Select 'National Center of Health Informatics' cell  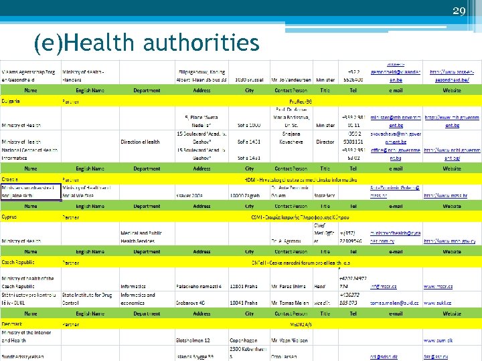tap(29, 154)
